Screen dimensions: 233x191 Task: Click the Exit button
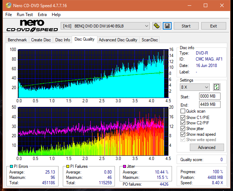[x=213, y=26]
